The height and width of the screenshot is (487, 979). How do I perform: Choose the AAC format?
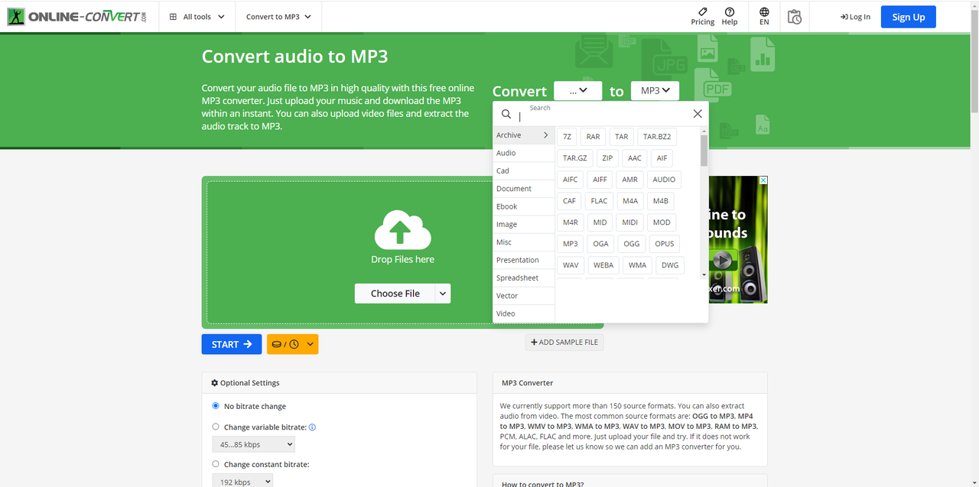coord(634,158)
